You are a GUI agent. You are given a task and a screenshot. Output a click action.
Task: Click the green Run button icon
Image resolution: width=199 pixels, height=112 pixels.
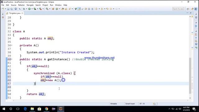pos(29,9)
